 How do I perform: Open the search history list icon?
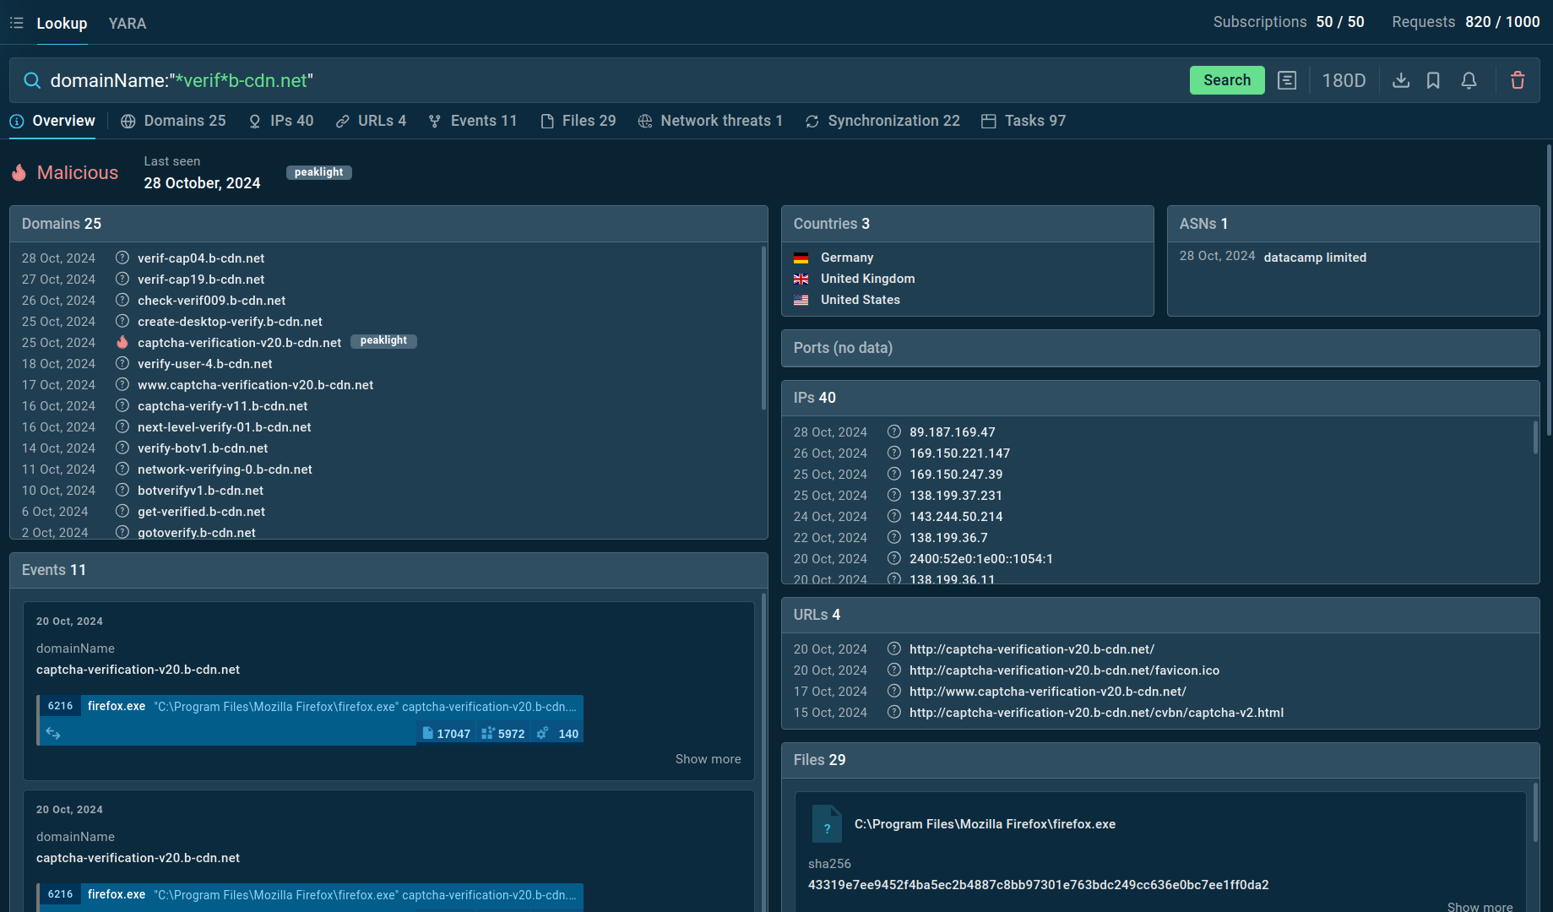click(1287, 80)
